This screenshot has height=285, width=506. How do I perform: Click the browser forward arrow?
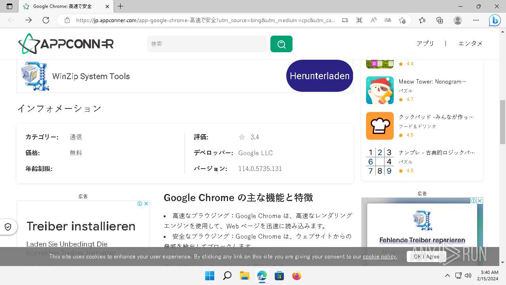pyautogui.click(x=28, y=20)
